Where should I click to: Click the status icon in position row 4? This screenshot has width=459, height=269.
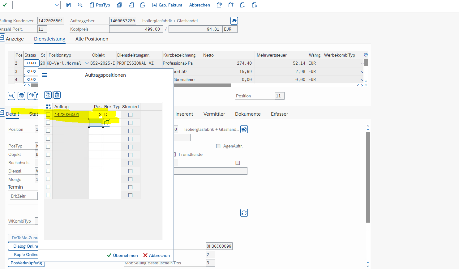pos(31,79)
